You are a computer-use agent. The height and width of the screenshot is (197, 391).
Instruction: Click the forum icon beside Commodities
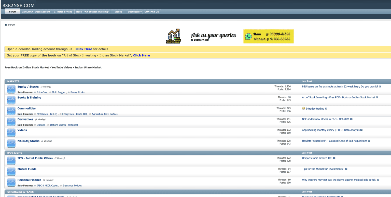tap(11, 111)
